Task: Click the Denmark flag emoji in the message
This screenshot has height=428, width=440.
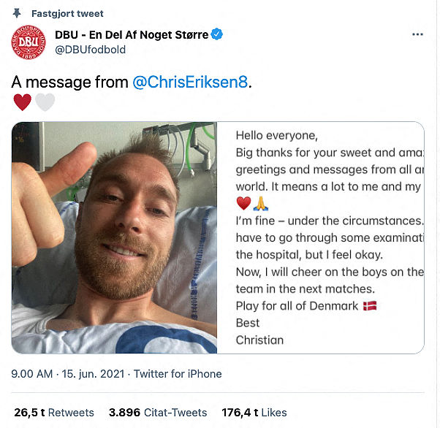Action: tap(370, 305)
